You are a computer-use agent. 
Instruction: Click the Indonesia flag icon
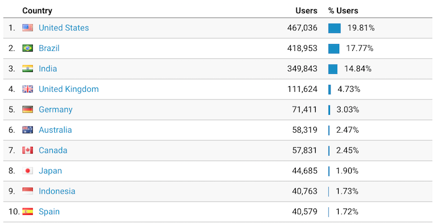(27, 191)
